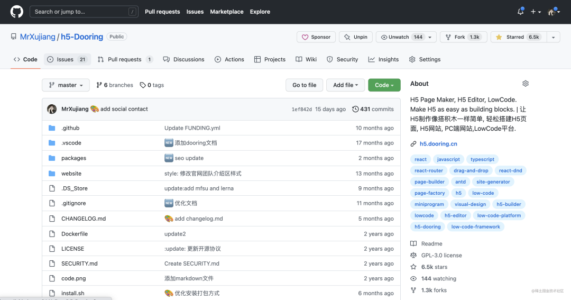The width and height of the screenshot is (571, 300).
Task: Open the Dockerfile file
Action: [75, 234]
